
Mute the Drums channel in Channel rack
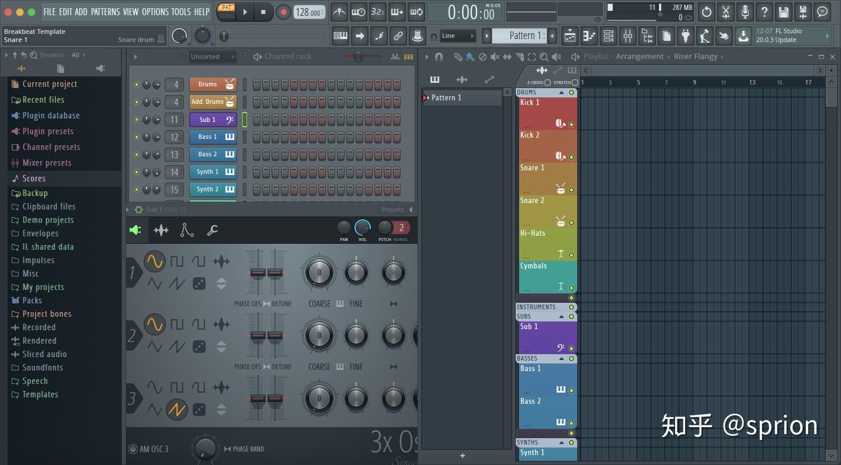click(137, 85)
